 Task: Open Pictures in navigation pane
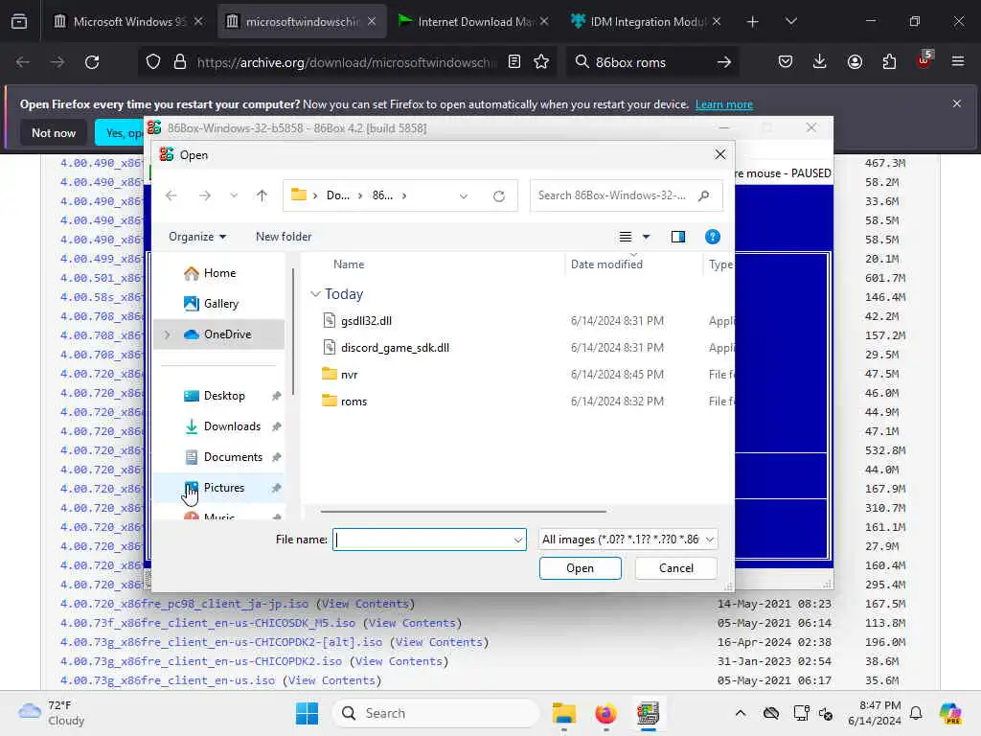coord(219,488)
